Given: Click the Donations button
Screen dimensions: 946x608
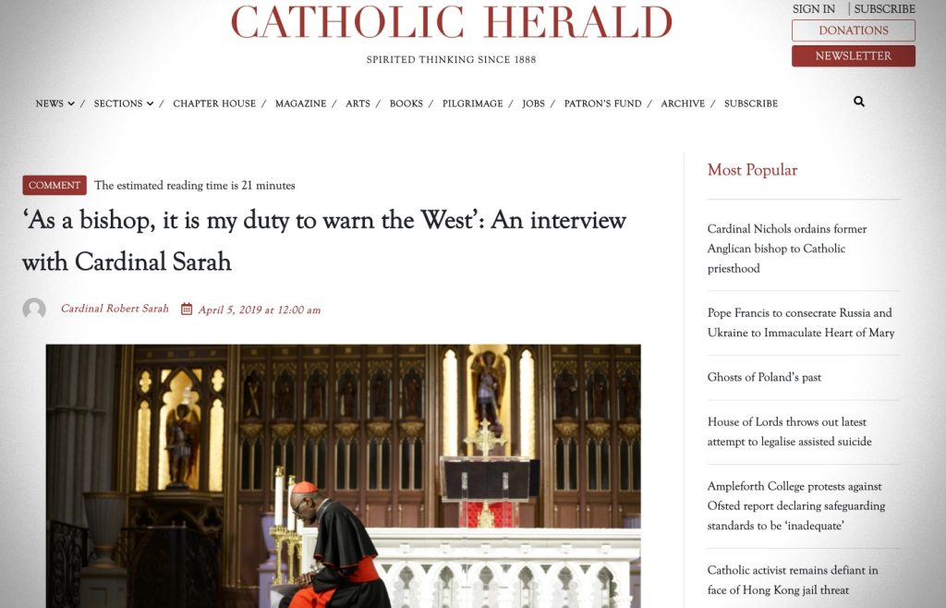Looking at the screenshot, I should click(x=853, y=30).
